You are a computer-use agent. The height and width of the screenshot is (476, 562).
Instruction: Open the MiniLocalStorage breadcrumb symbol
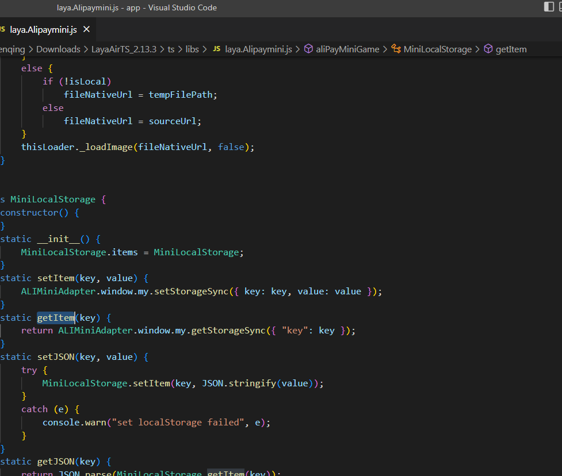[438, 49]
